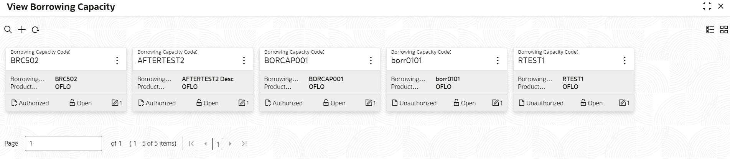Select page 1 in pagination
This screenshot has height=159, width=730.
[x=218, y=144]
